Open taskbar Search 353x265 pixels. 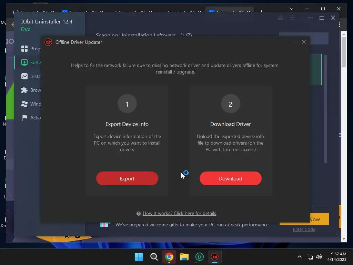pos(154,257)
